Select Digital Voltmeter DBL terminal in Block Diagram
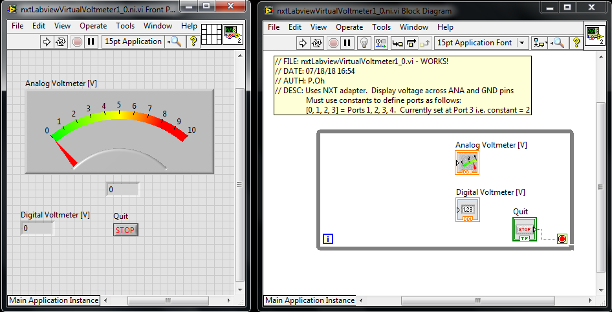The image size is (612, 312). pyautogui.click(x=467, y=210)
